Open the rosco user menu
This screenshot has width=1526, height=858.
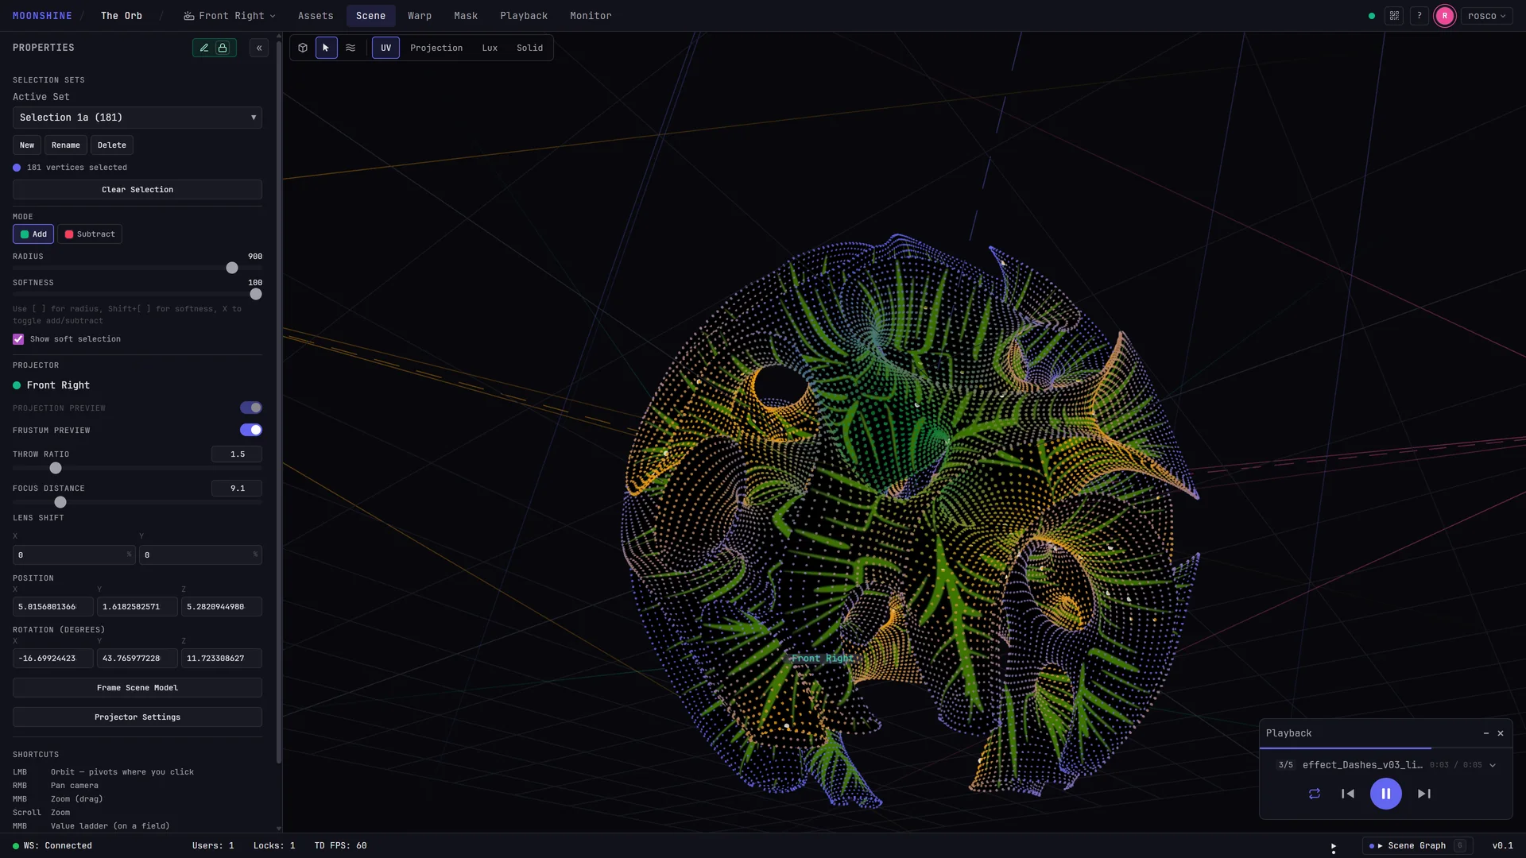pos(1486,16)
